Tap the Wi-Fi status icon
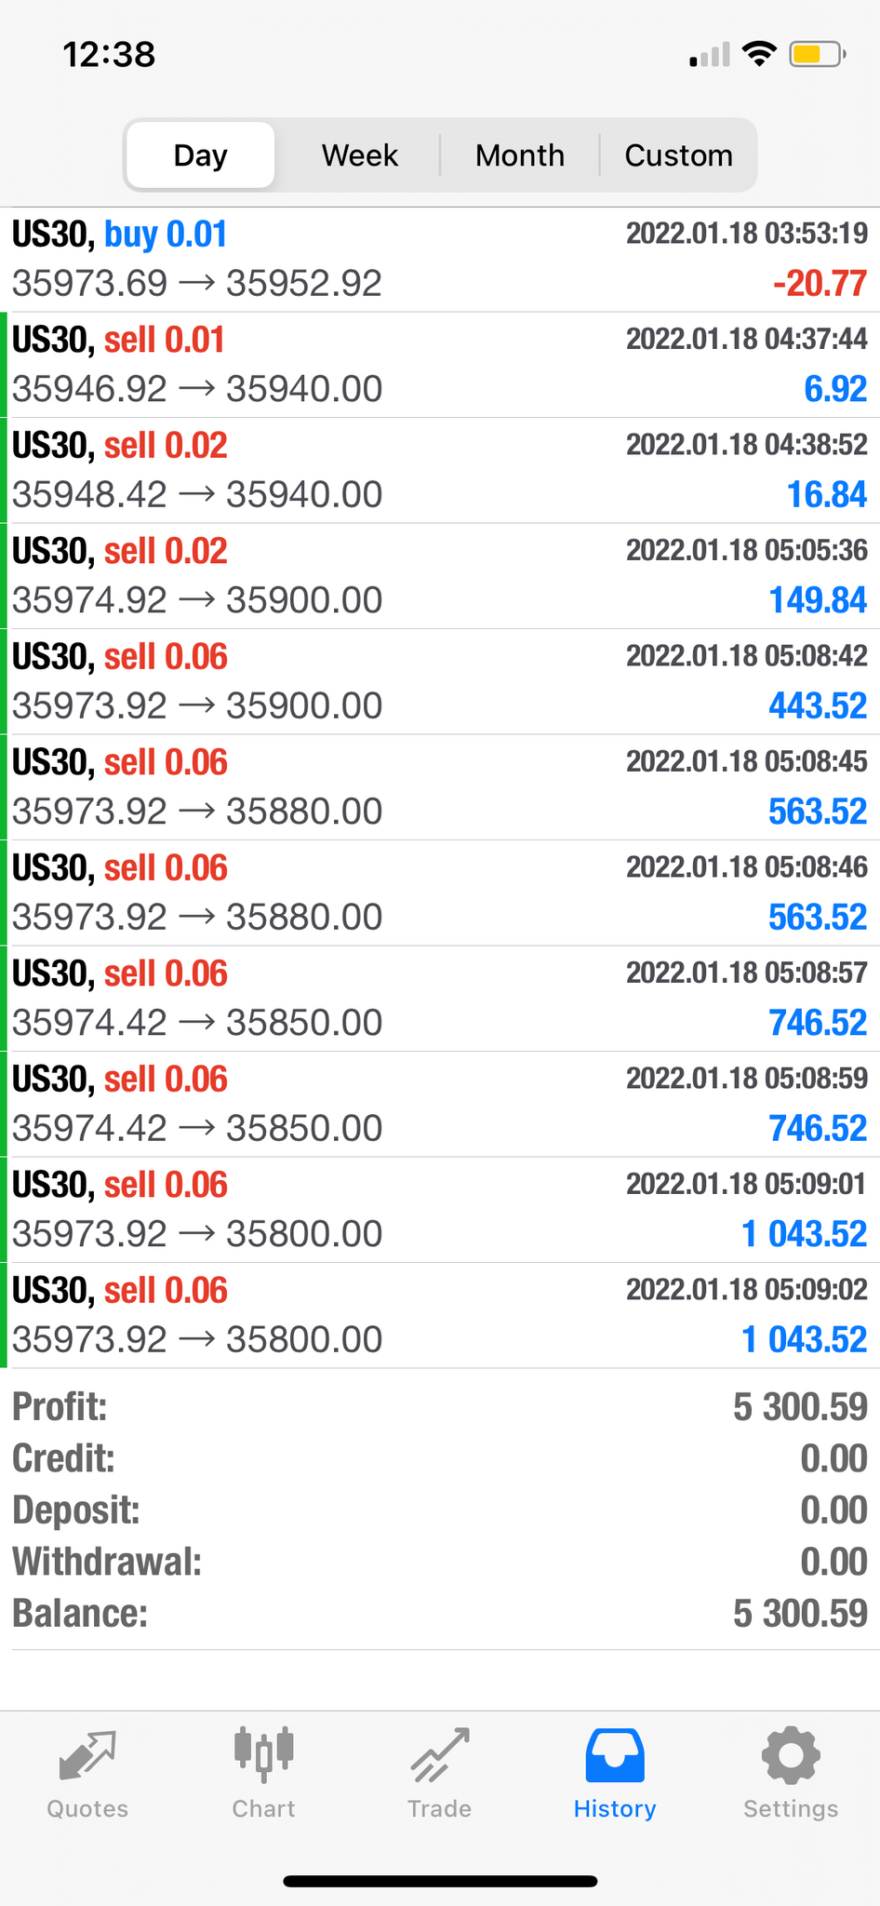 pos(759,55)
